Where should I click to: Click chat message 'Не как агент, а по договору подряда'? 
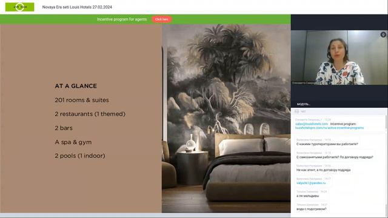point(323,170)
